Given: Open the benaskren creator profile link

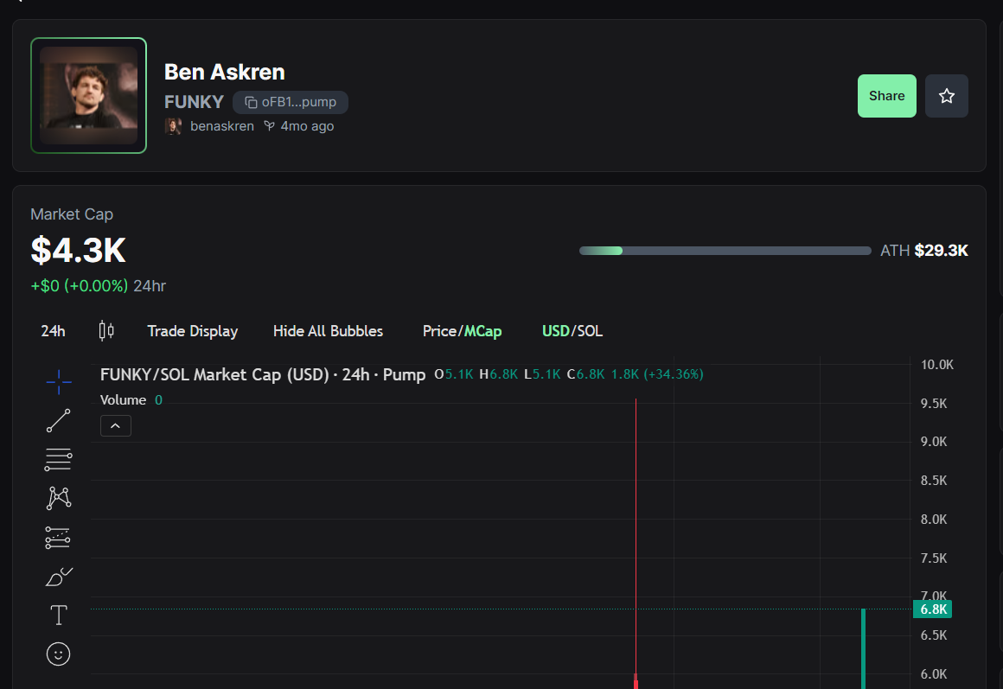Looking at the screenshot, I should pyautogui.click(x=221, y=126).
